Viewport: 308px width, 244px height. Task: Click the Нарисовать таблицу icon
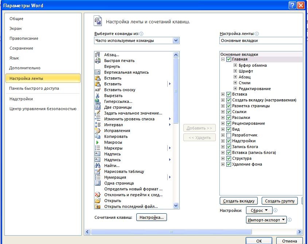[x=98, y=171]
